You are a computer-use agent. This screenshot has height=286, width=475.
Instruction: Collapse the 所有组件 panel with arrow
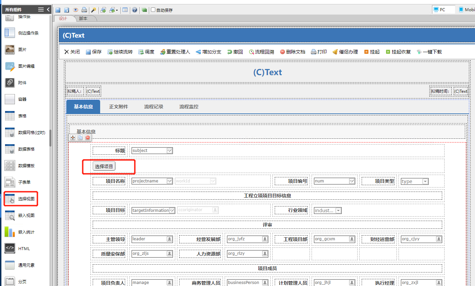click(48, 9)
